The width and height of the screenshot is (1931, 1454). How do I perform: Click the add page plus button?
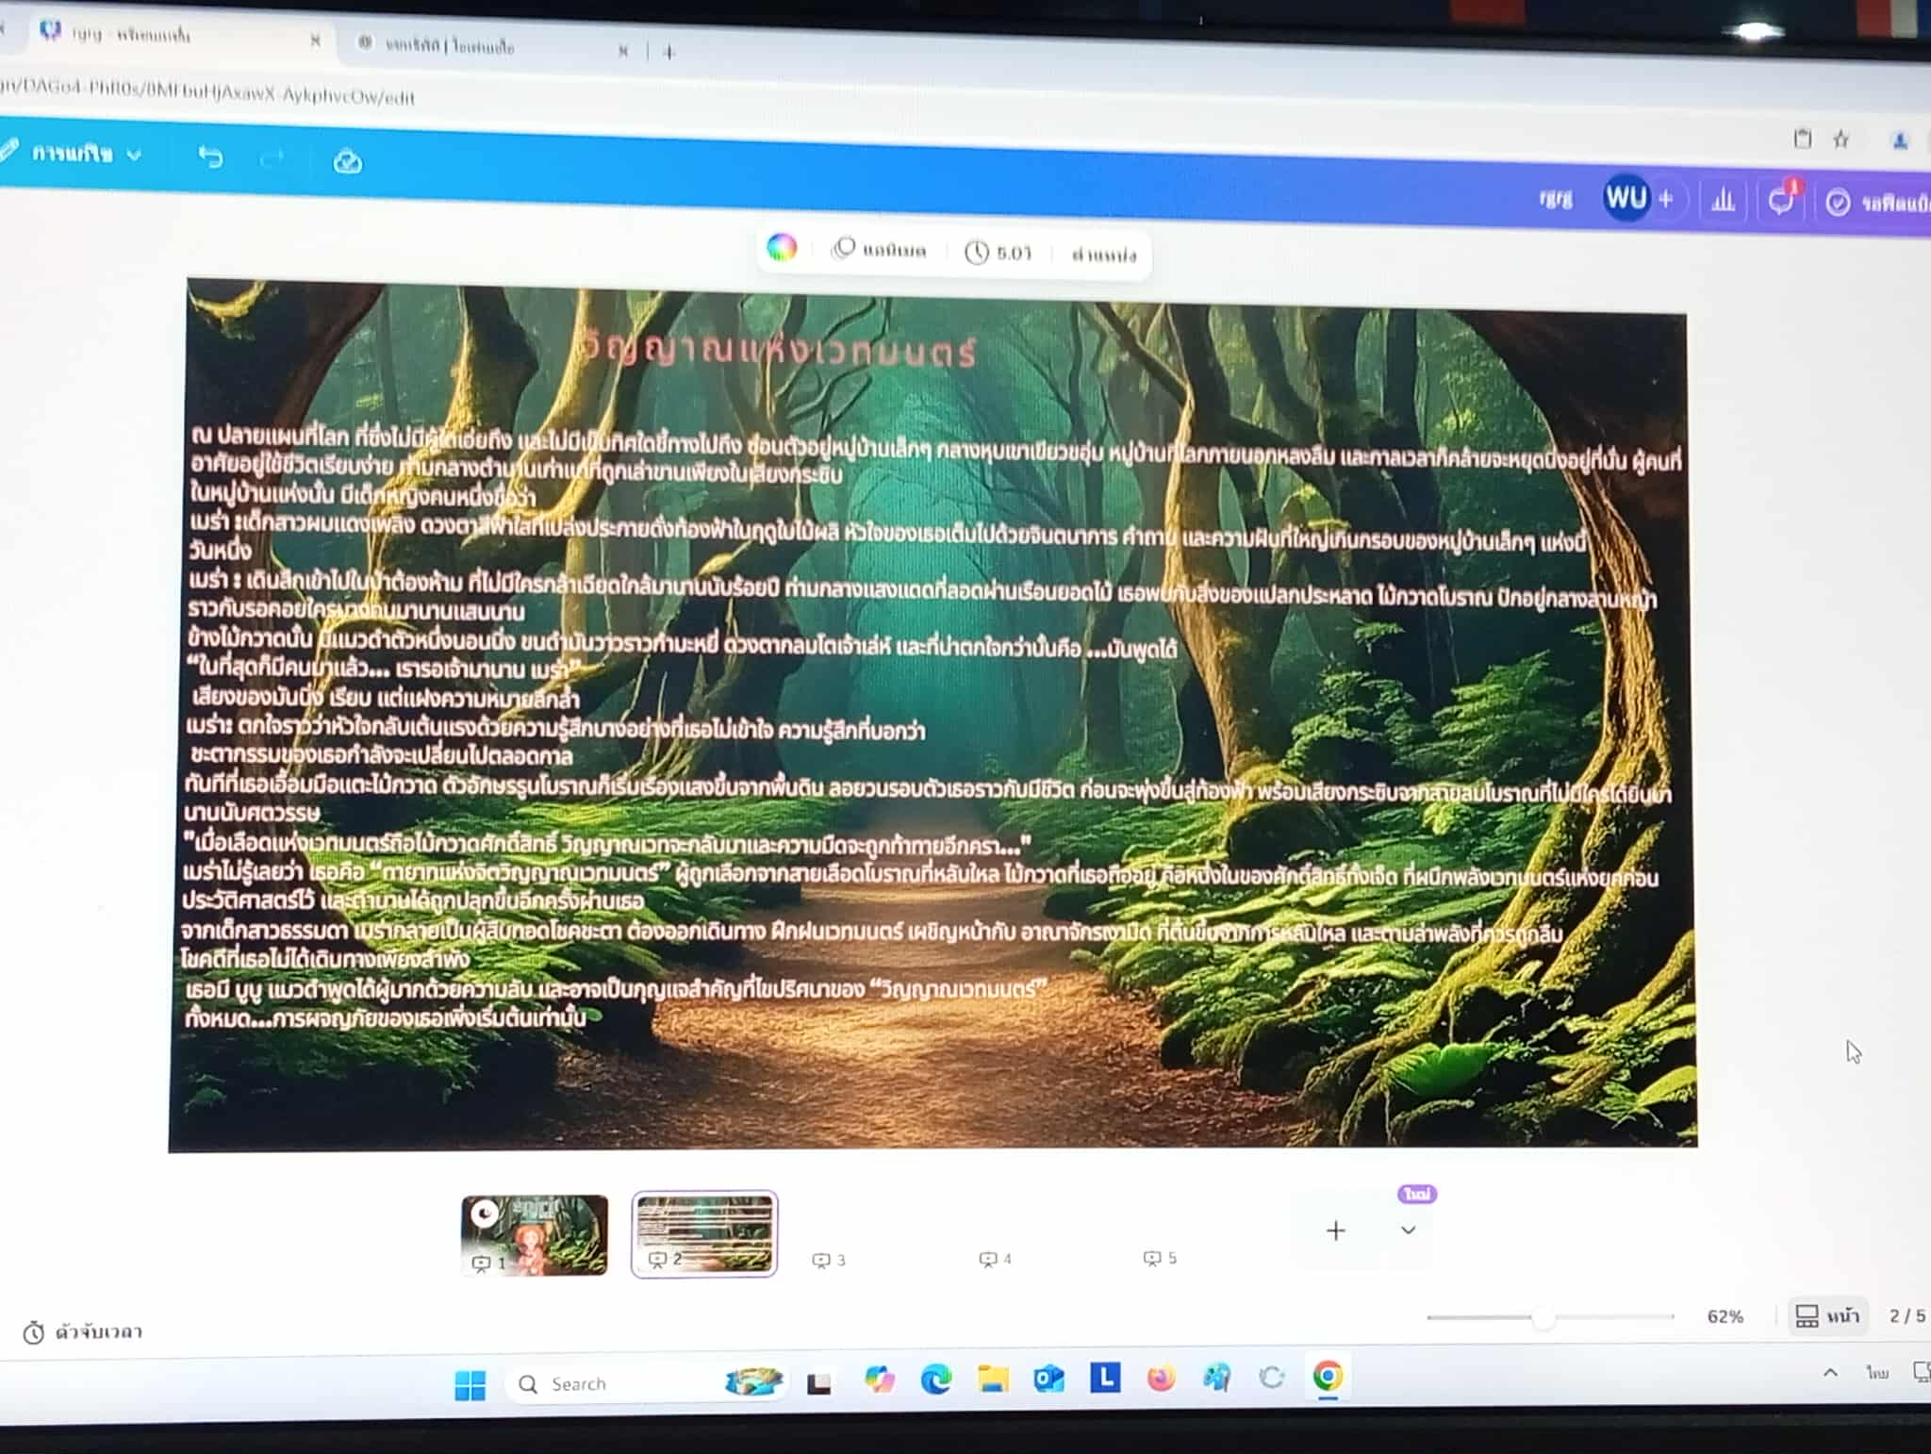(x=1335, y=1231)
